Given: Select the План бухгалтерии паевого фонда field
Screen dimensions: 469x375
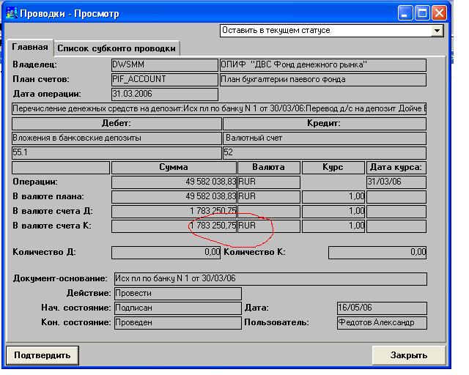Looking at the screenshot, I should tap(323, 80).
